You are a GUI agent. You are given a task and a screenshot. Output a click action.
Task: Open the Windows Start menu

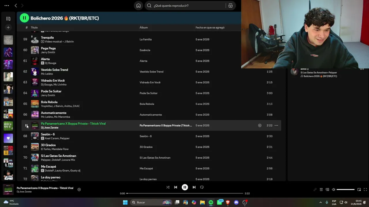[x=125, y=202]
